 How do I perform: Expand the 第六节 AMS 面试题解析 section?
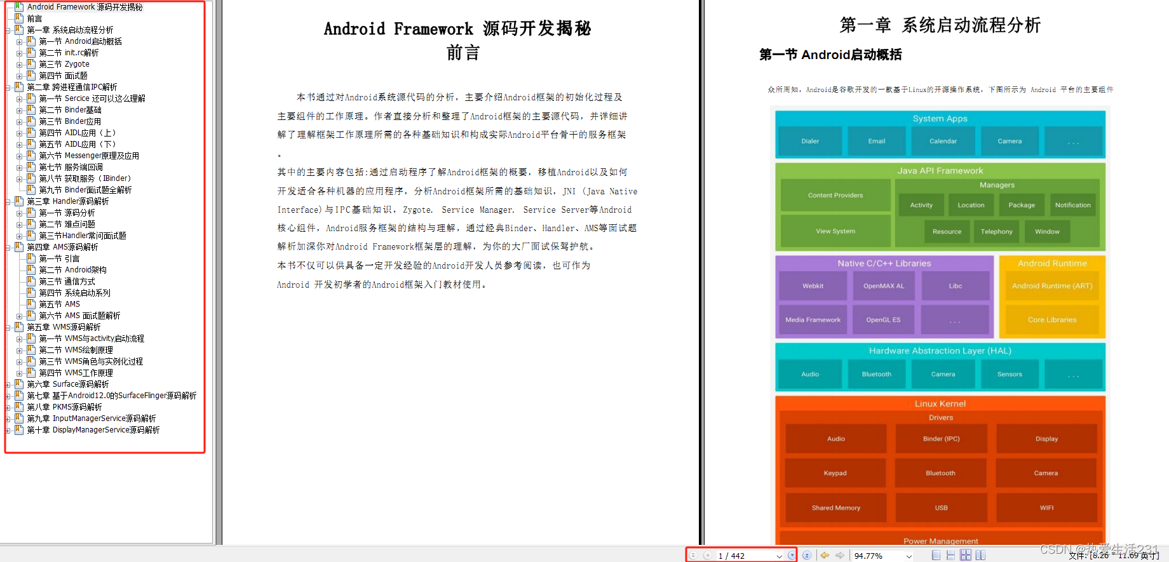pyautogui.click(x=20, y=316)
